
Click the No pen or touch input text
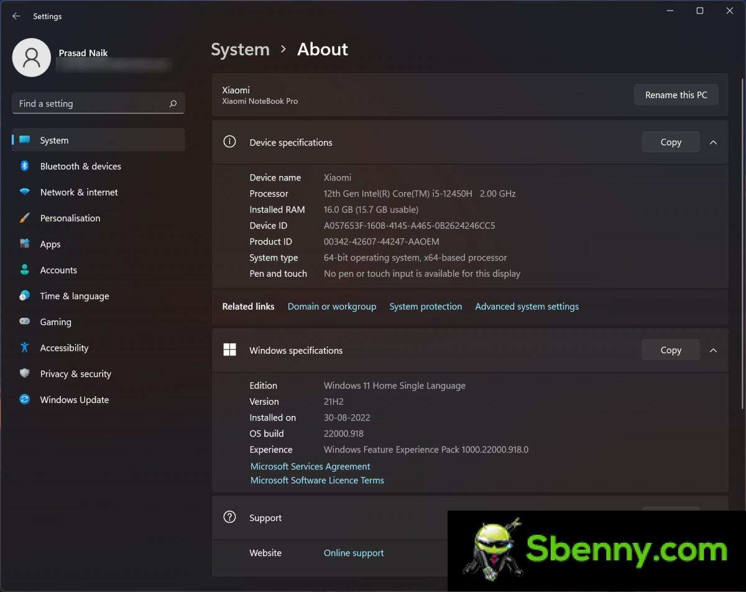[x=422, y=274]
